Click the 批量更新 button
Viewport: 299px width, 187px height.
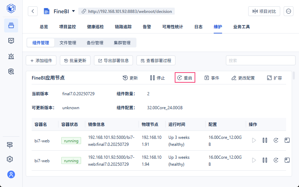click(x=75, y=60)
